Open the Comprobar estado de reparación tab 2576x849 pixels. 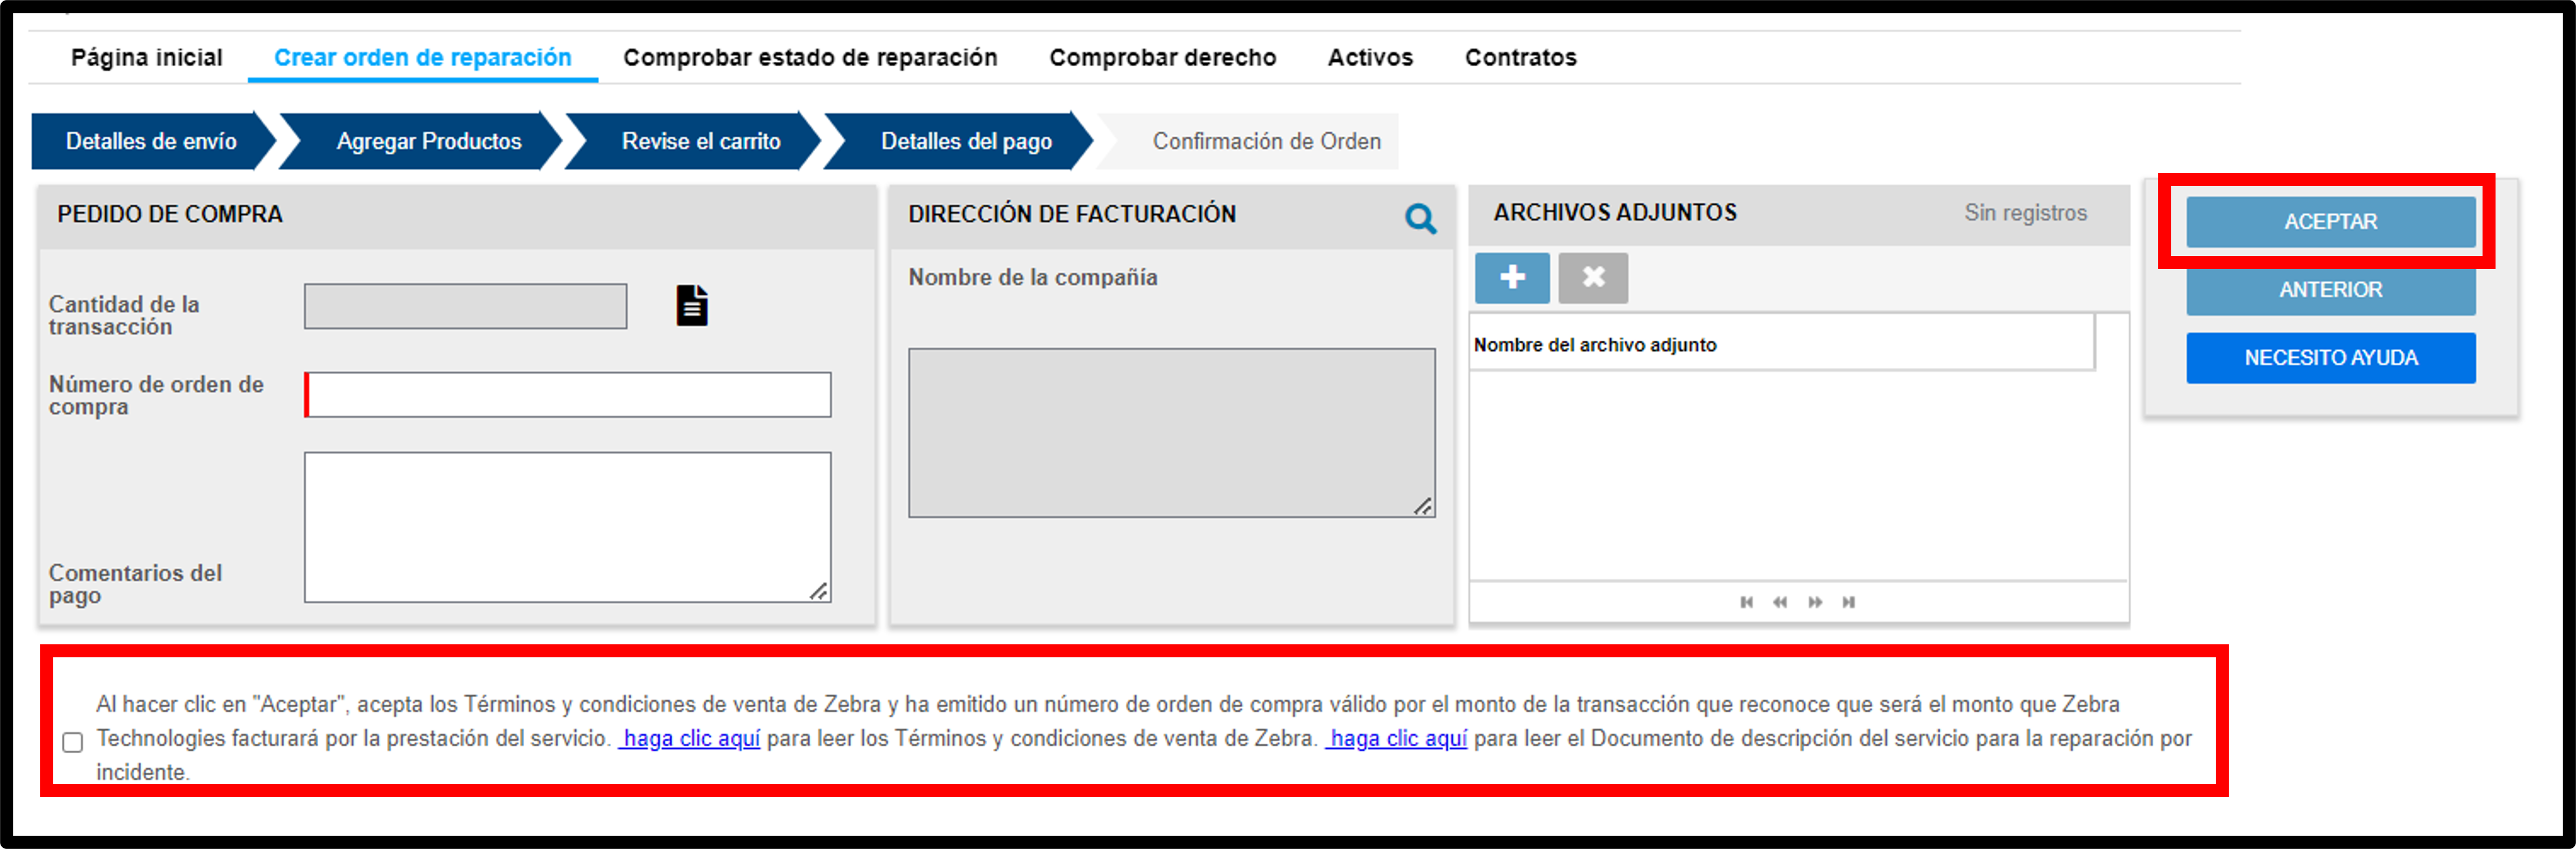[x=810, y=58]
